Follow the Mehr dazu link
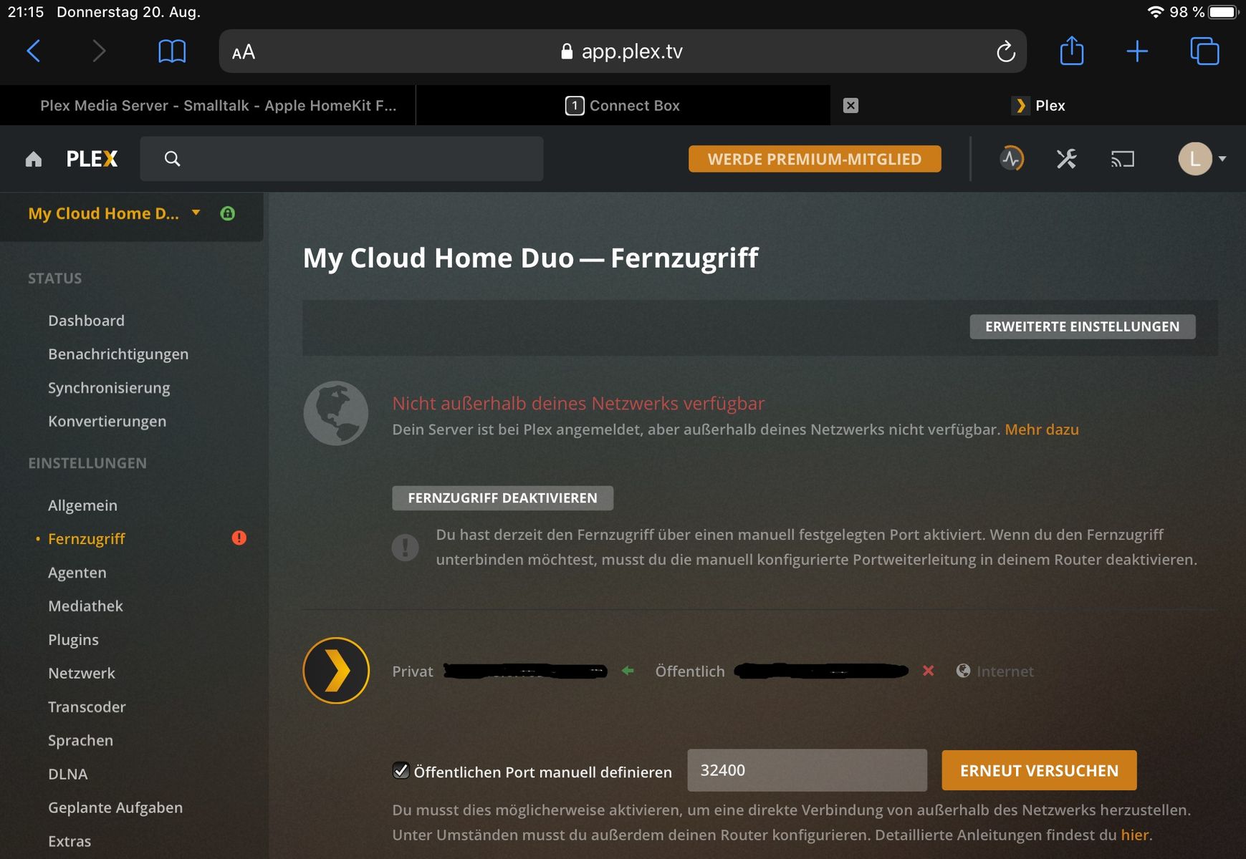 coord(1041,429)
